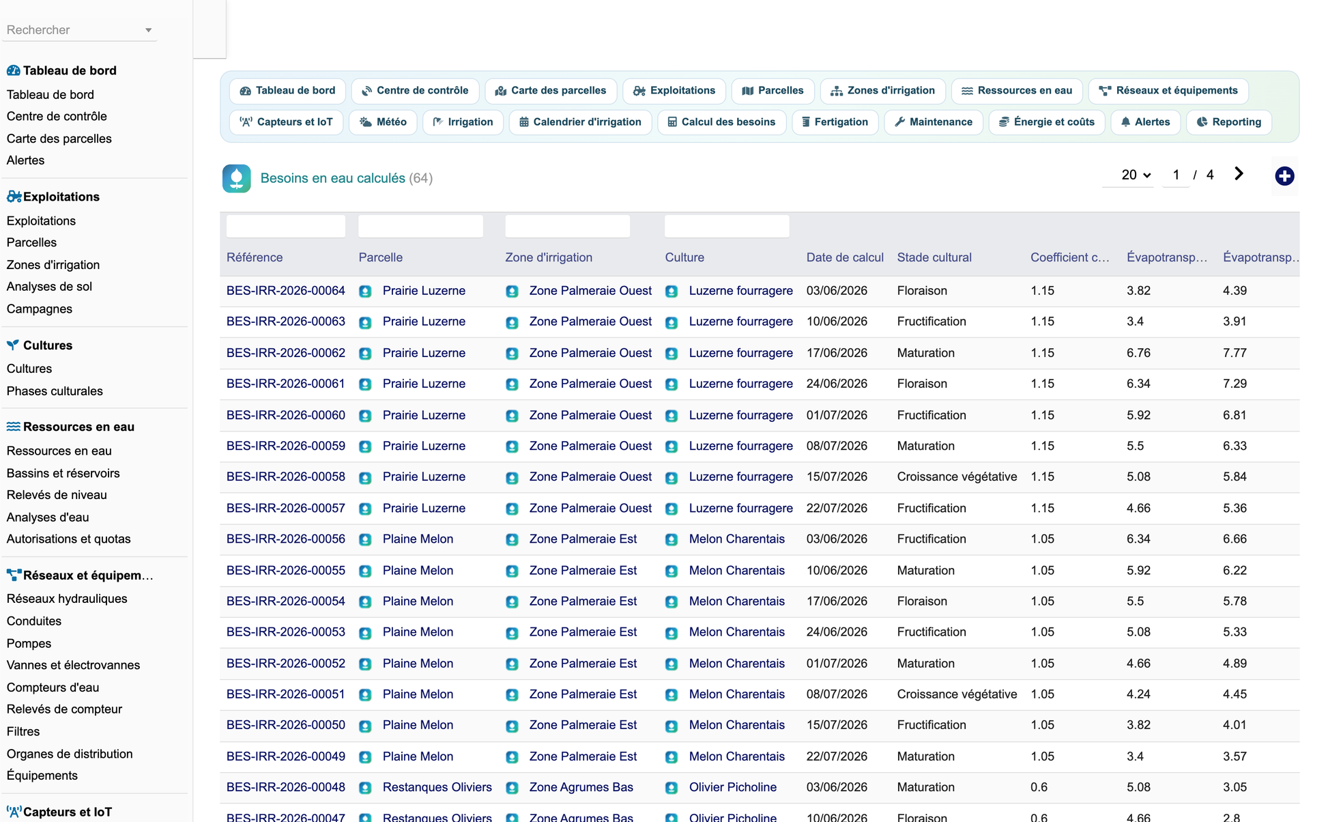Click the Cultures seedling icon in sidebar
This screenshot has width=1328, height=822.
(x=13, y=345)
